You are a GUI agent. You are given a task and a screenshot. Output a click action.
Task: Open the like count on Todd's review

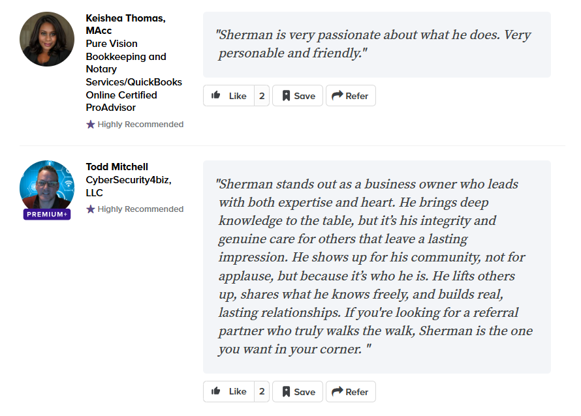(x=261, y=391)
